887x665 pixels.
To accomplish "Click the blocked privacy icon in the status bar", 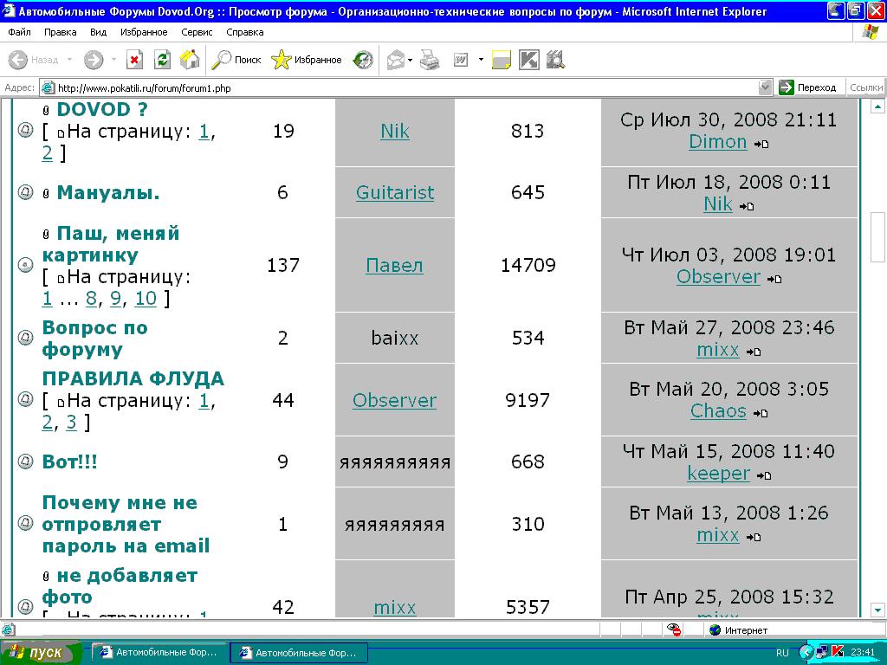I will tap(674, 629).
